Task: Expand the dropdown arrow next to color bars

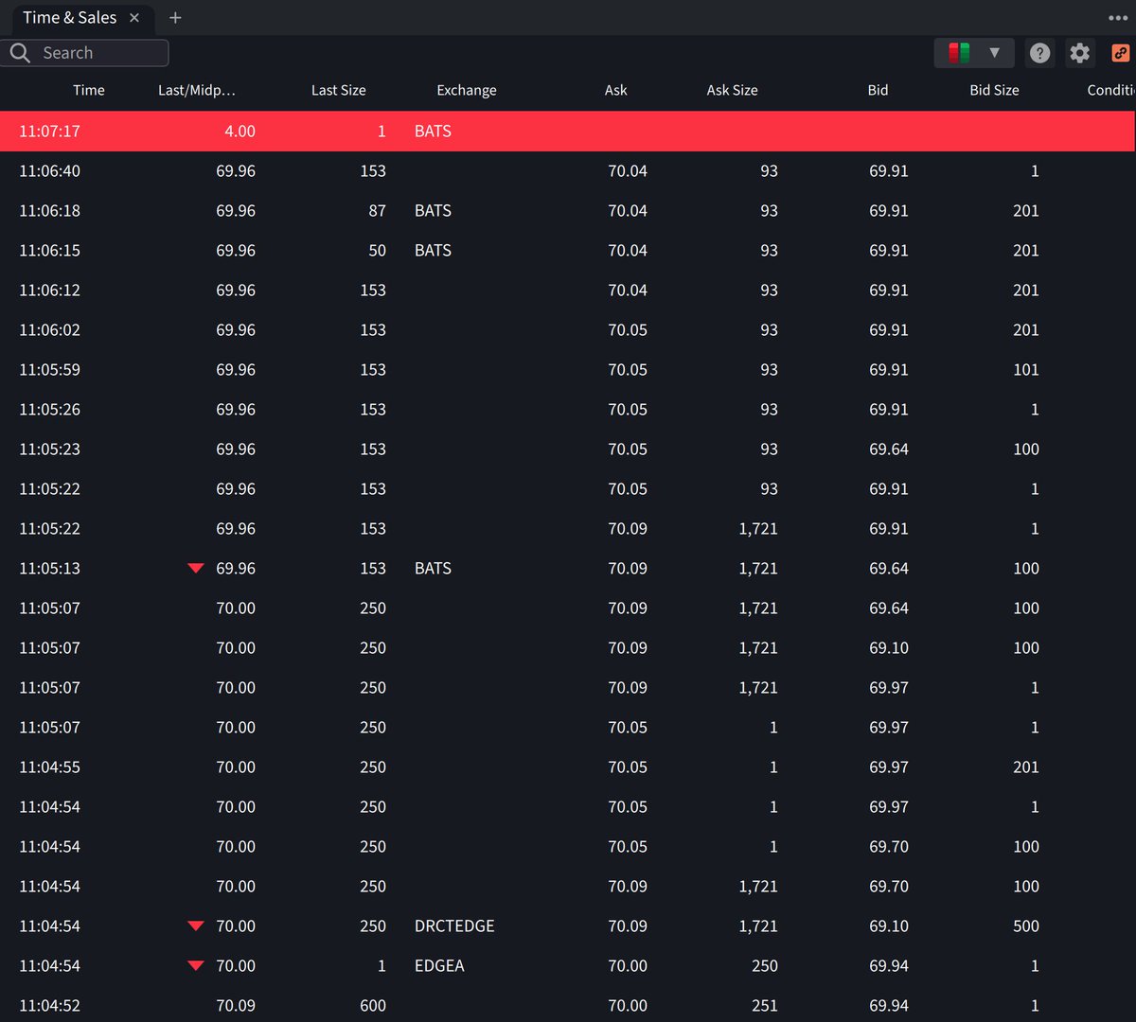Action: coord(994,53)
